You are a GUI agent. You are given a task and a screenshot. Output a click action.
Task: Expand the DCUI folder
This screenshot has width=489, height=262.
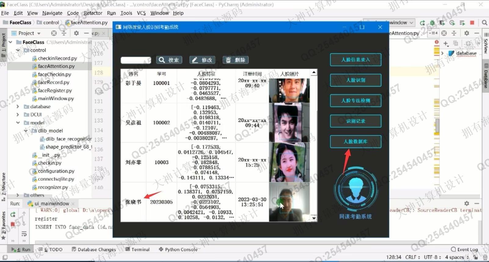(x=18, y=115)
